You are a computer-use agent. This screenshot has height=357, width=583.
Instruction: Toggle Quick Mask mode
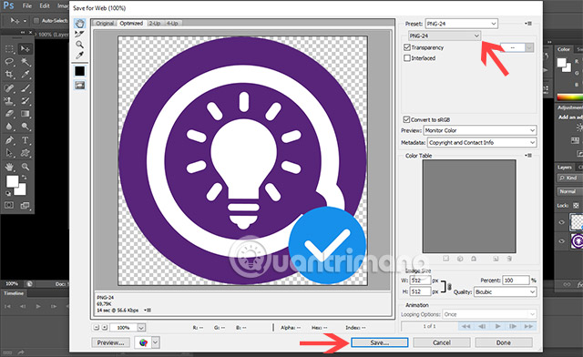pos(10,205)
